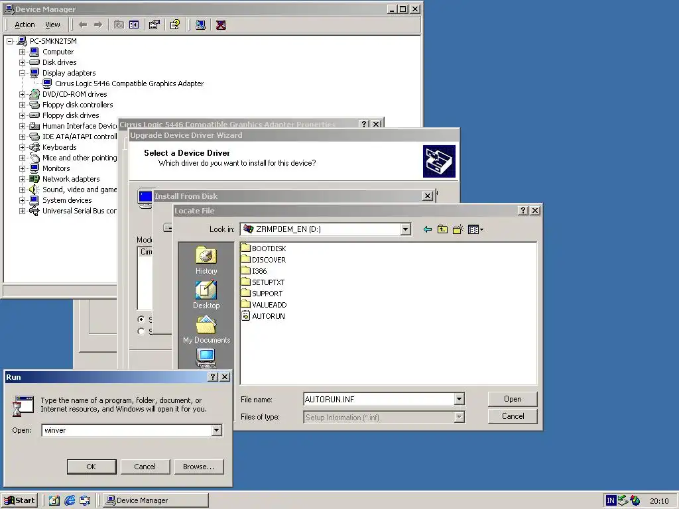Expand the Computer node
The height and width of the screenshot is (509, 679).
tap(22, 52)
